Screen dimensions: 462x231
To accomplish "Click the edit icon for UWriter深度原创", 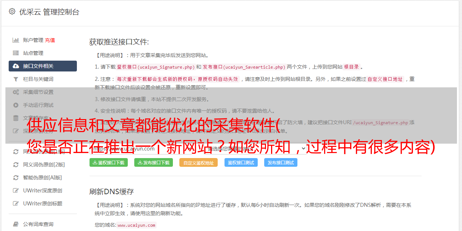I will click(16, 191).
